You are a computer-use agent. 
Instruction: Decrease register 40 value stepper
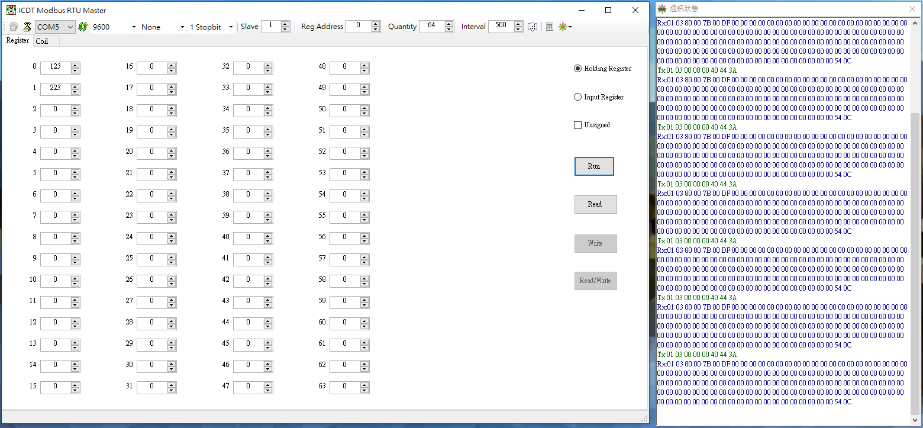(x=268, y=241)
